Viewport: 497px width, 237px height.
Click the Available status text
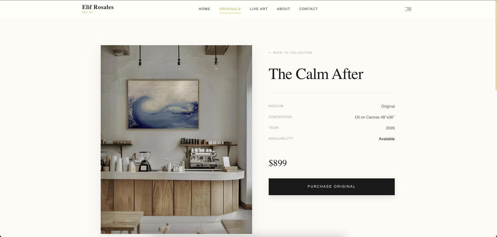point(387,139)
